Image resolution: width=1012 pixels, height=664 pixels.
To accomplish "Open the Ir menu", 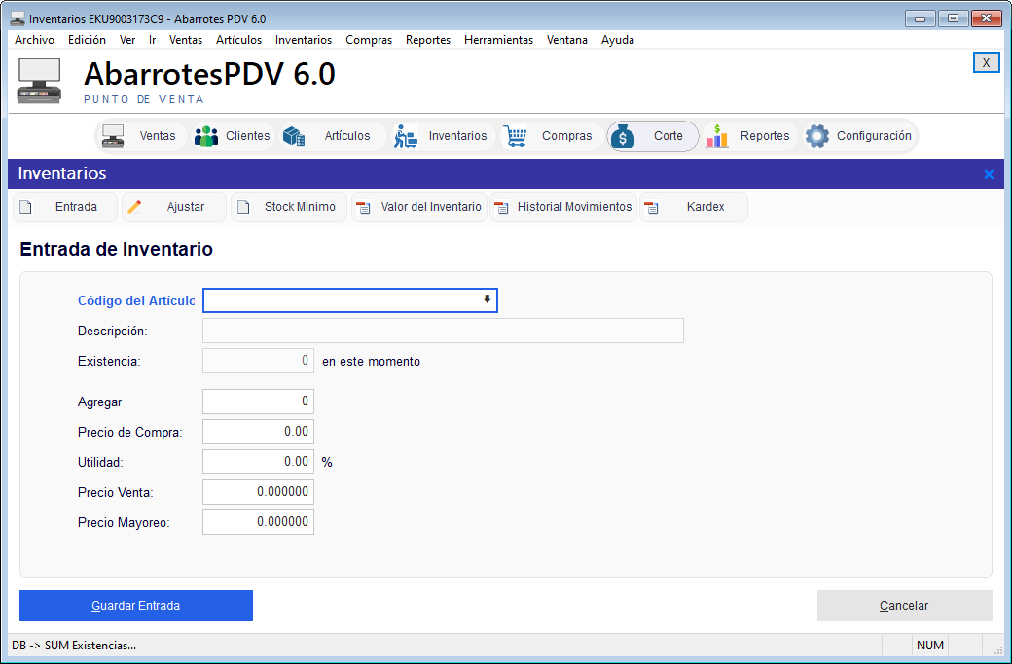I will [153, 40].
